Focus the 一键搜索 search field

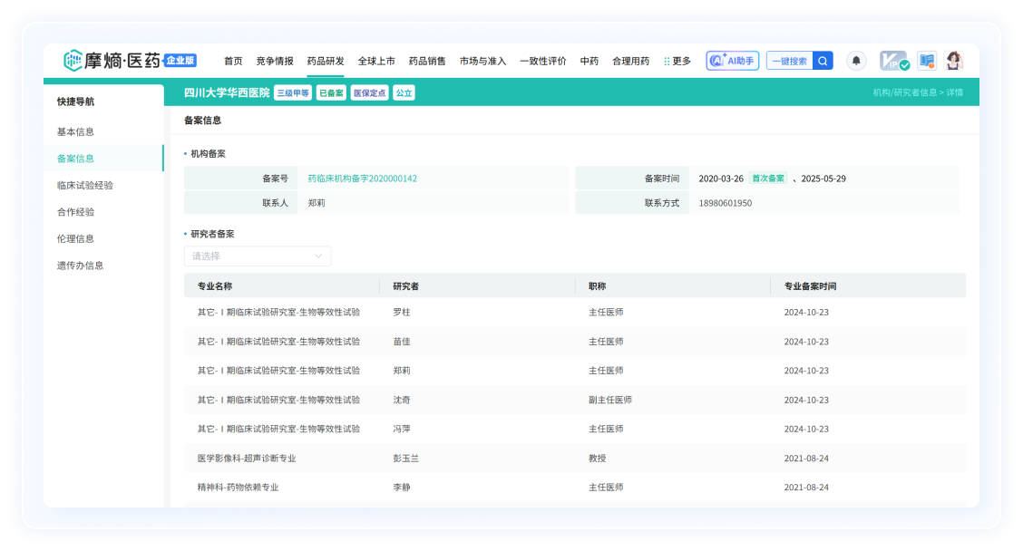[x=789, y=61]
